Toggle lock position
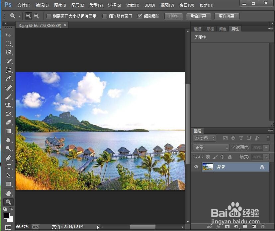This screenshot has height=231, width=275. click(223, 157)
